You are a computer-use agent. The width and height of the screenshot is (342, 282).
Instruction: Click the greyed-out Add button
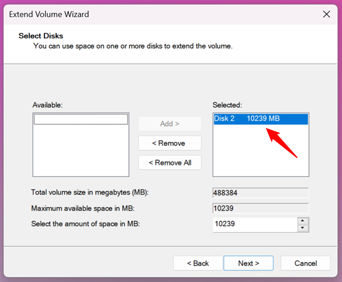point(169,124)
